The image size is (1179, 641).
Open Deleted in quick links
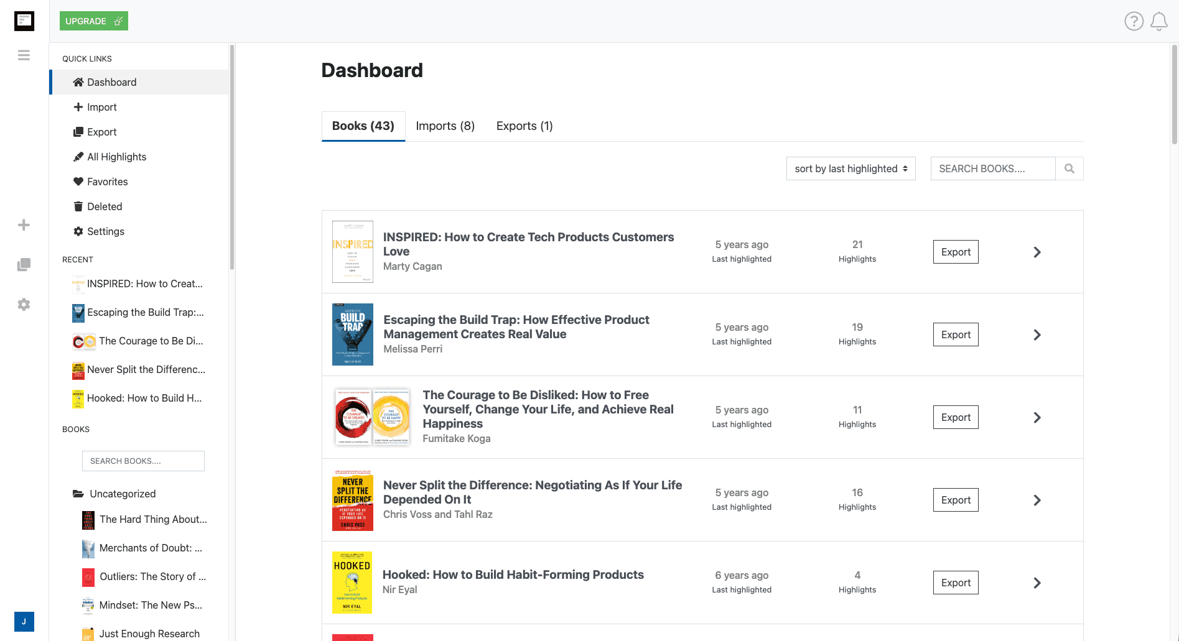(x=139, y=206)
